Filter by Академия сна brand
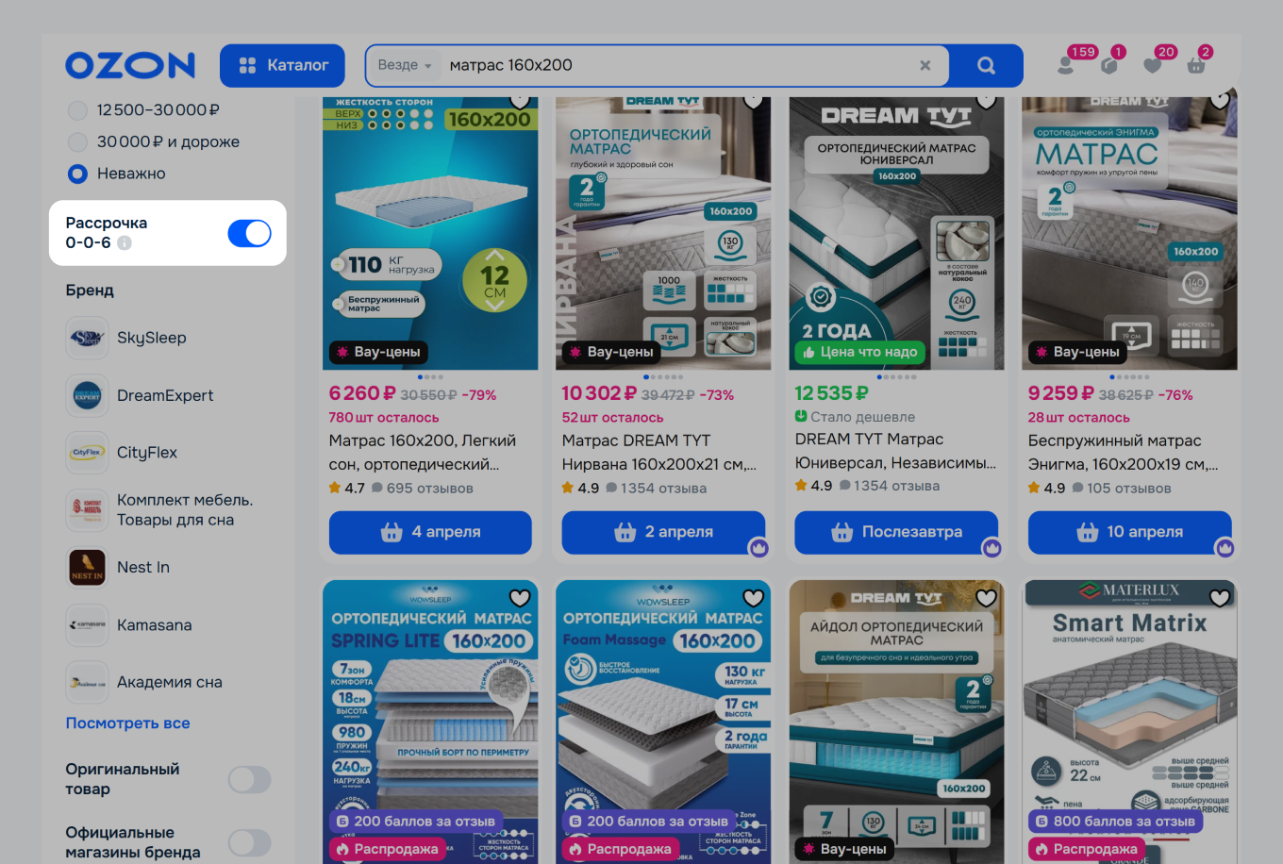 [x=170, y=682]
